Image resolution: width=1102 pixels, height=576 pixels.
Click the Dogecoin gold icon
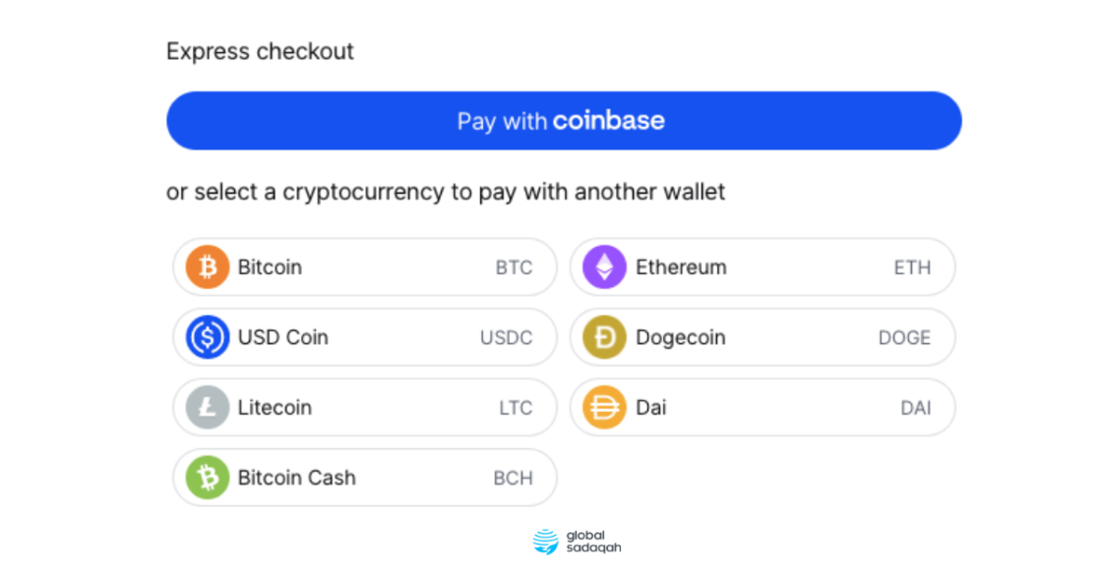pyautogui.click(x=603, y=337)
